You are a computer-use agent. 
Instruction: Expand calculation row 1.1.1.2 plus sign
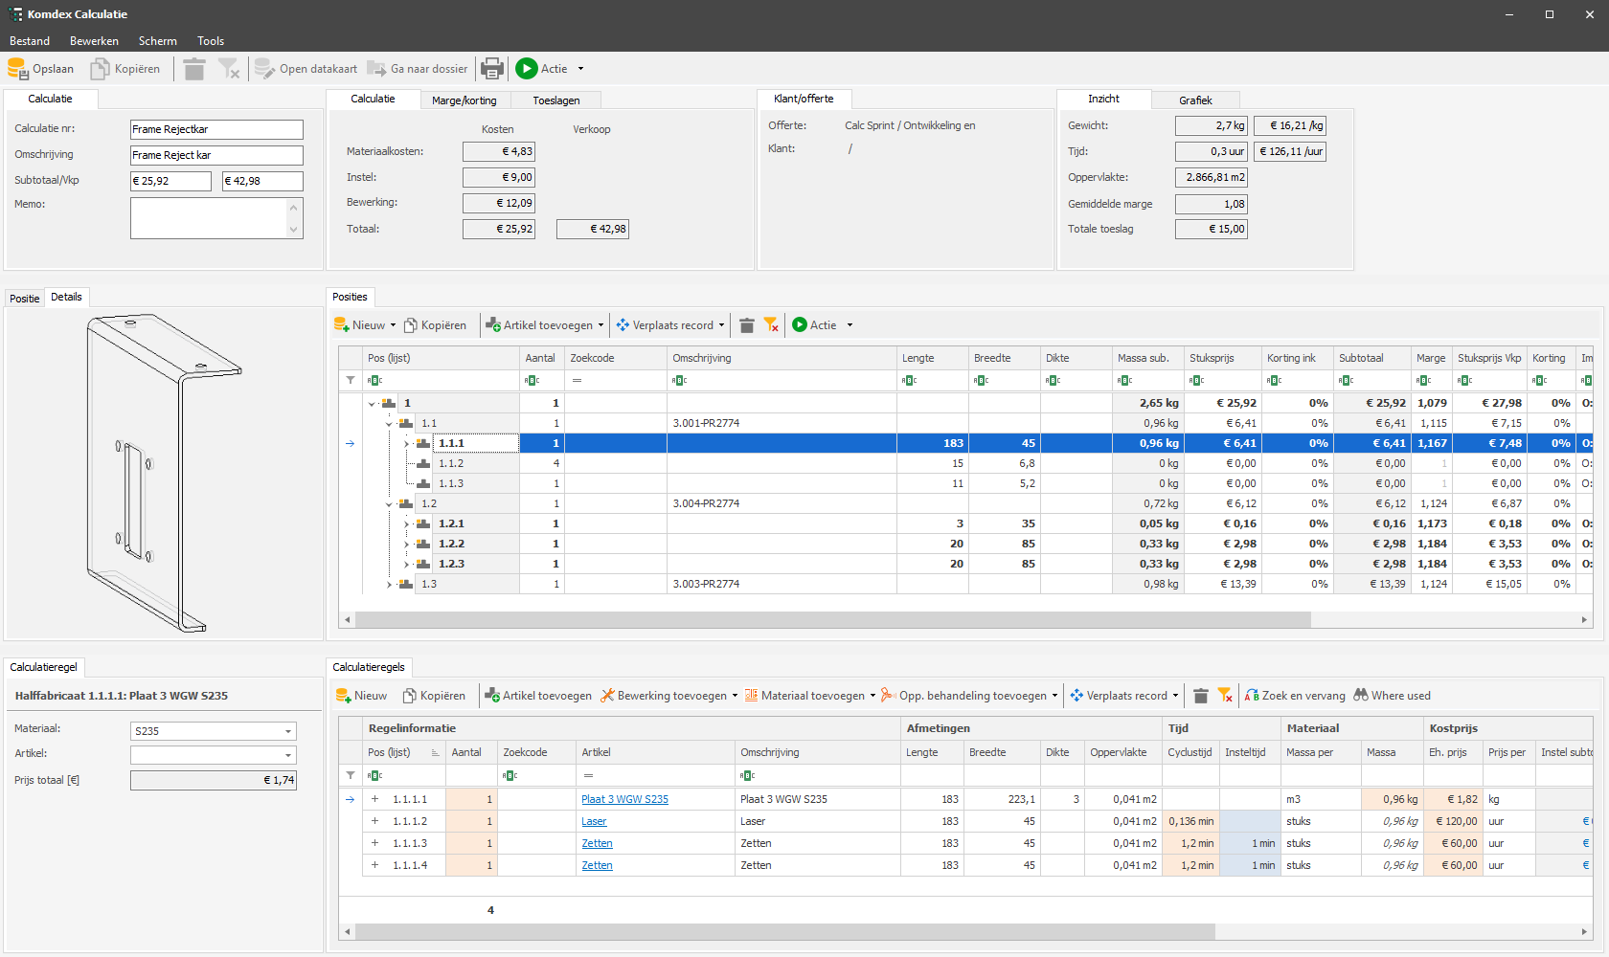coord(374,821)
